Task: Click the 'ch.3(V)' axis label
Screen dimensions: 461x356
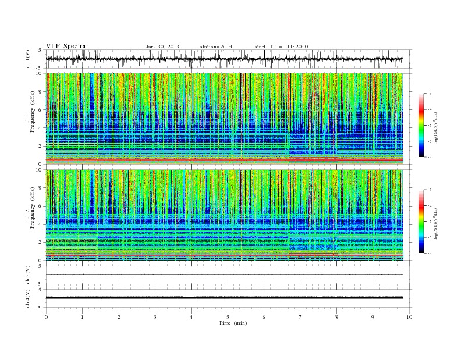Action: (27, 275)
